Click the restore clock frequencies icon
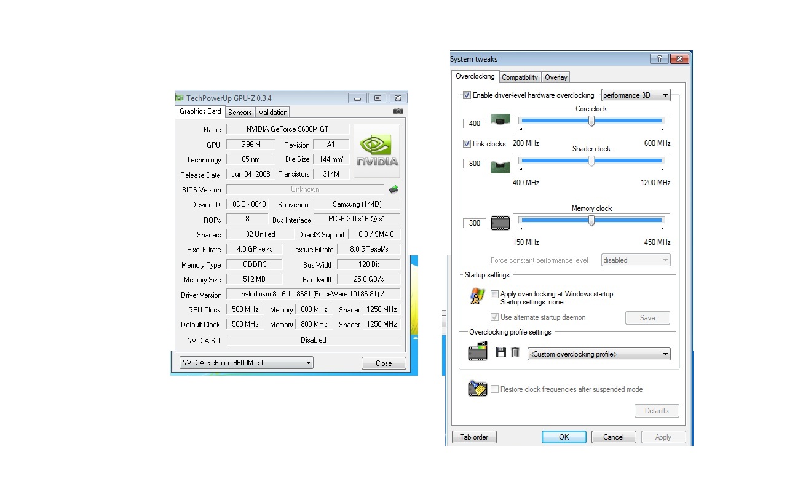Image resolution: width=787 pixels, height=492 pixels. pos(478,389)
